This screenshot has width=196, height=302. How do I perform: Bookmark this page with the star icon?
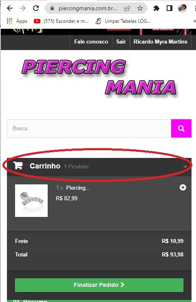point(140,8)
